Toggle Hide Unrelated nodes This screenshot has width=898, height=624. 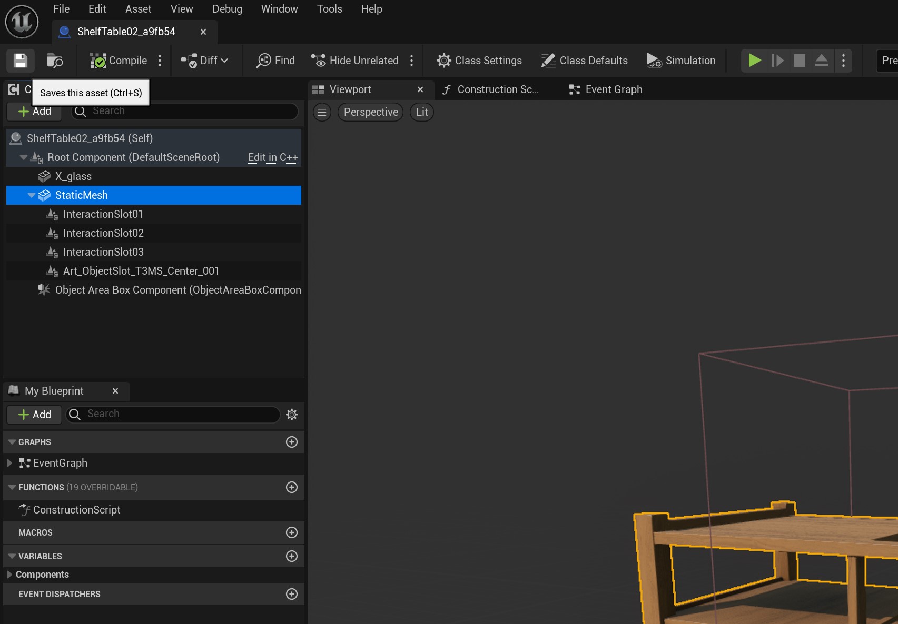pyautogui.click(x=355, y=61)
